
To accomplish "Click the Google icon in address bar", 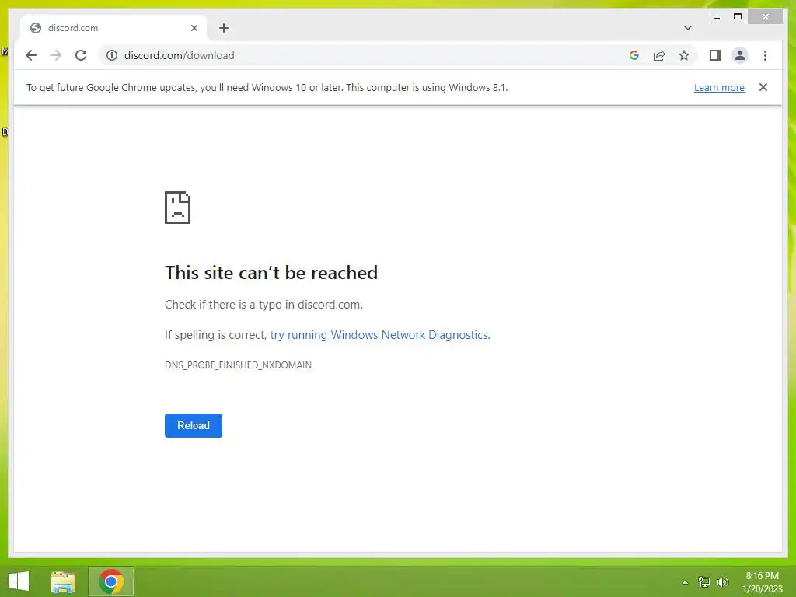I will tap(634, 55).
